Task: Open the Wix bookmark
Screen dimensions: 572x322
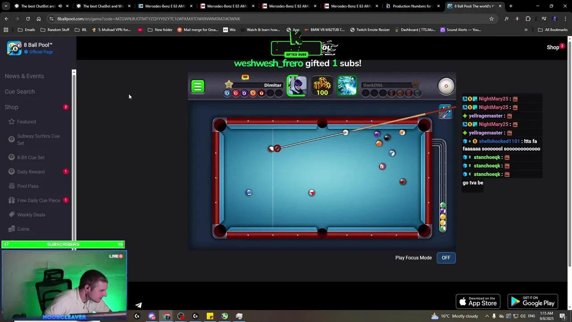Action: 229,30
